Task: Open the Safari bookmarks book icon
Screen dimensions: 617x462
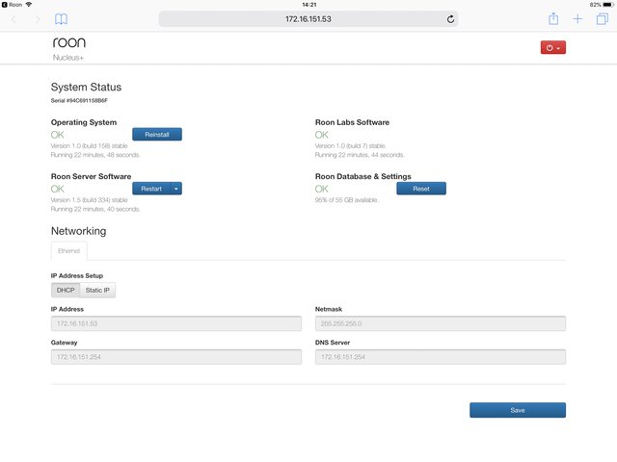Action: tap(62, 19)
